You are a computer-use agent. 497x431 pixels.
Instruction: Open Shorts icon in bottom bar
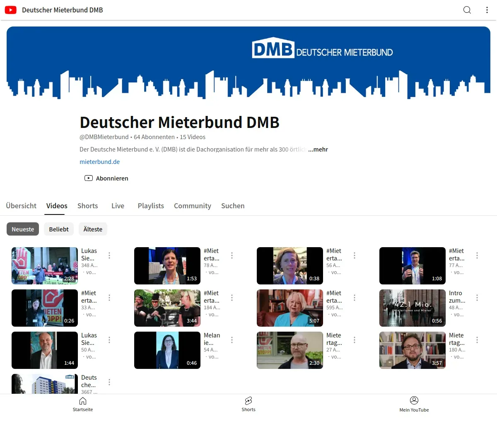tap(248, 401)
